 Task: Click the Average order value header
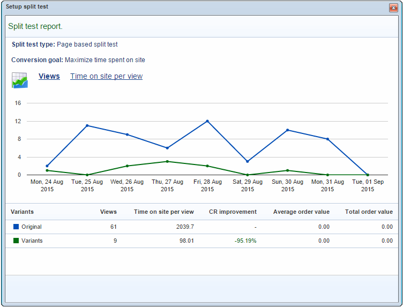pos(301,212)
